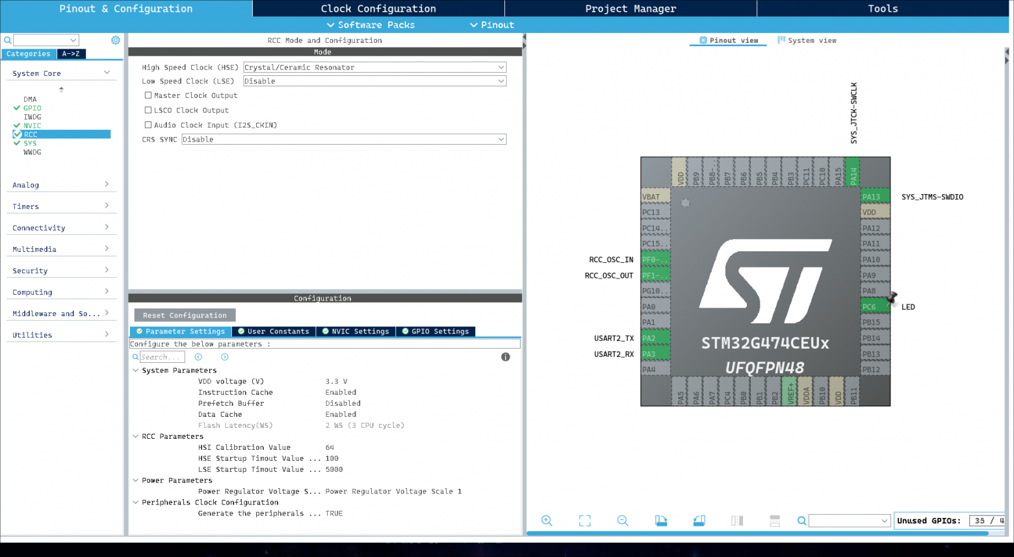Rotate the chip view counter-clockwise
1014x557 pixels.
coord(699,521)
